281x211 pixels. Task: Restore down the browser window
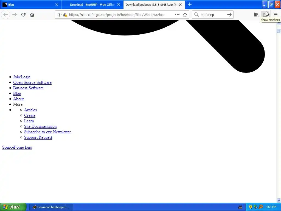(271, 4)
